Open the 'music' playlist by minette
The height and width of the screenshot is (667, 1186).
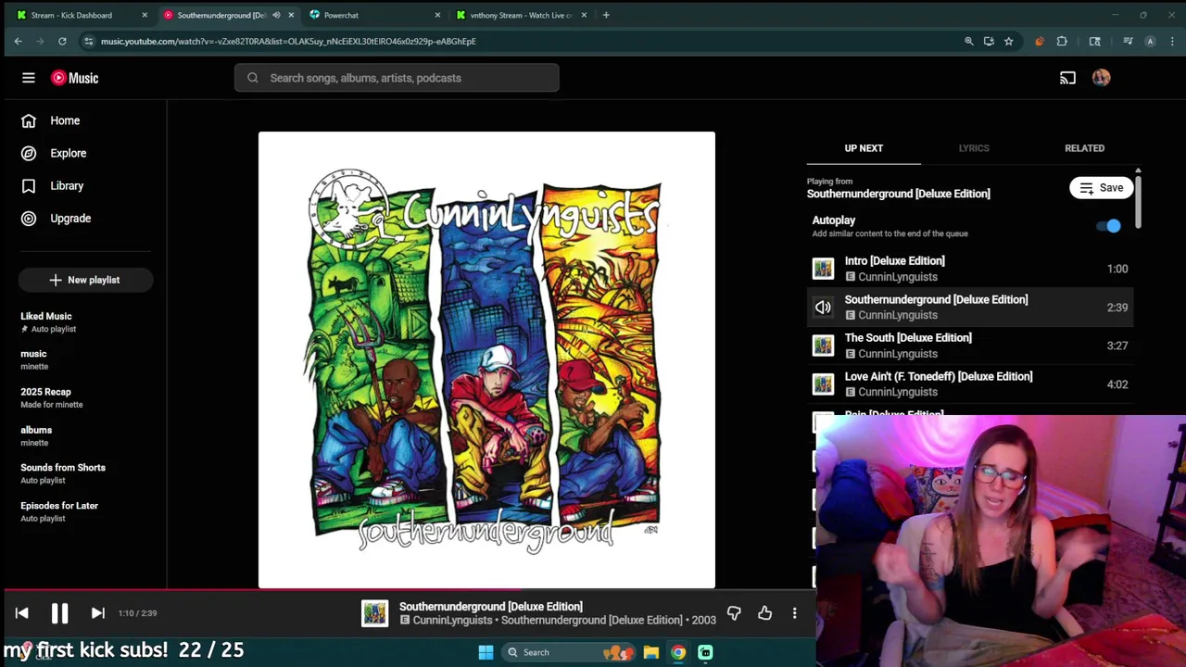(85, 359)
